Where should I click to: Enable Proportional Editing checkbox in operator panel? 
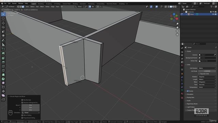(22, 118)
